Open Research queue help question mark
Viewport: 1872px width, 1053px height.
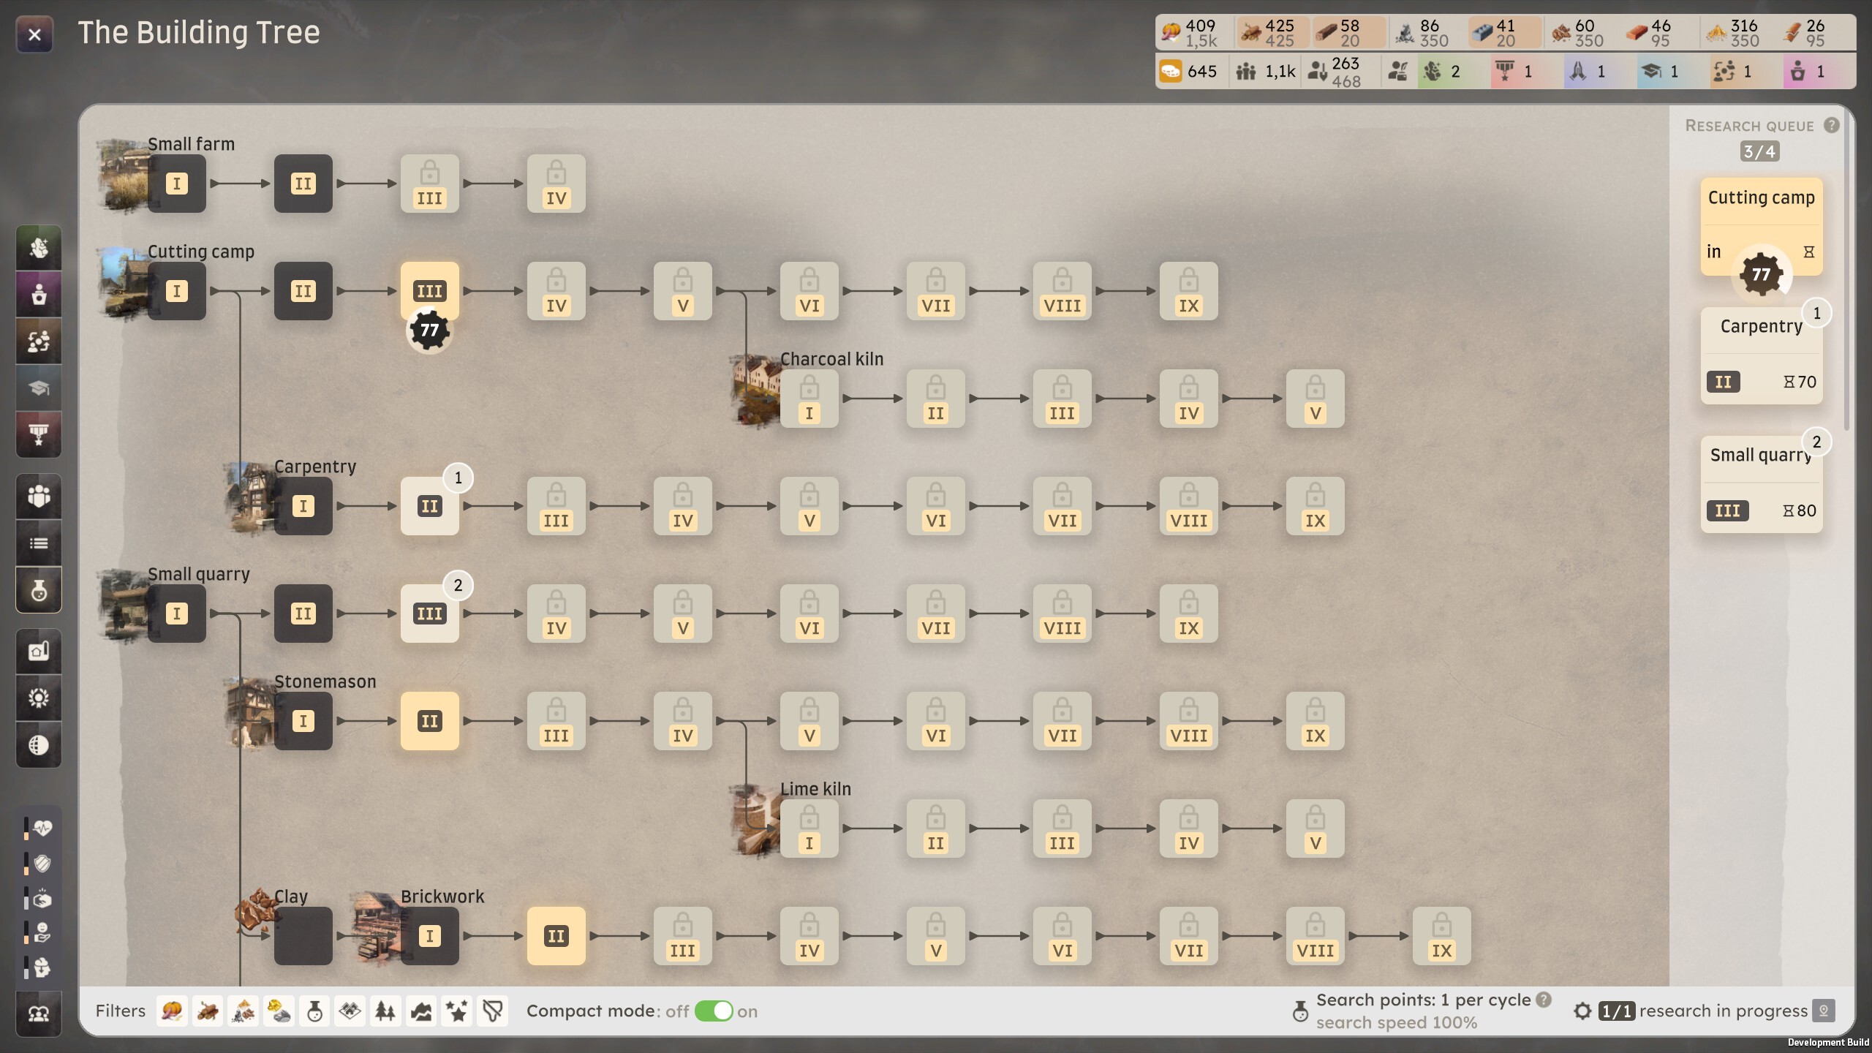pyautogui.click(x=1831, y=125)
